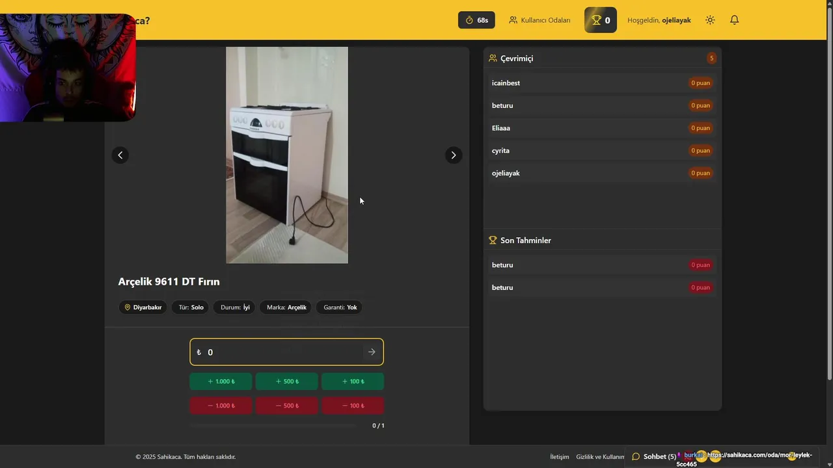
Task: Add 500 ₺ to guess
Action: (x=287, y=382)
